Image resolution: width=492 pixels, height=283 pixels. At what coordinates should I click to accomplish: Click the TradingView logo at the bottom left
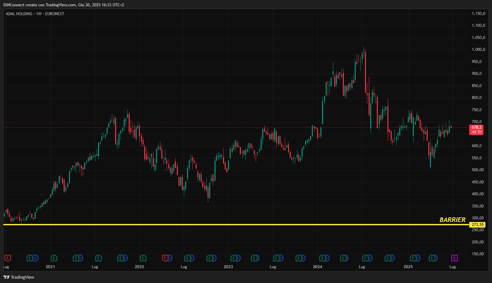tap(19, 277)
